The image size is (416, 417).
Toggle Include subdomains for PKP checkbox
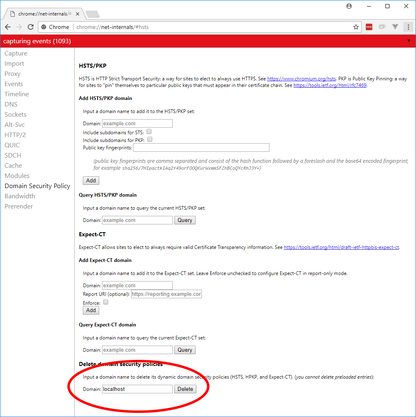pyautogui.click(x=150, y=139)
